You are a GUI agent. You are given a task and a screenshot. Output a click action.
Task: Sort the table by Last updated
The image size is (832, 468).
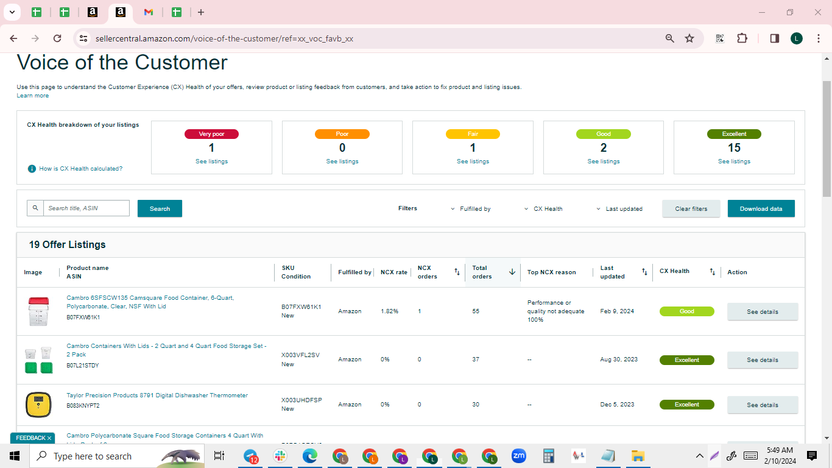click(644, 272)
